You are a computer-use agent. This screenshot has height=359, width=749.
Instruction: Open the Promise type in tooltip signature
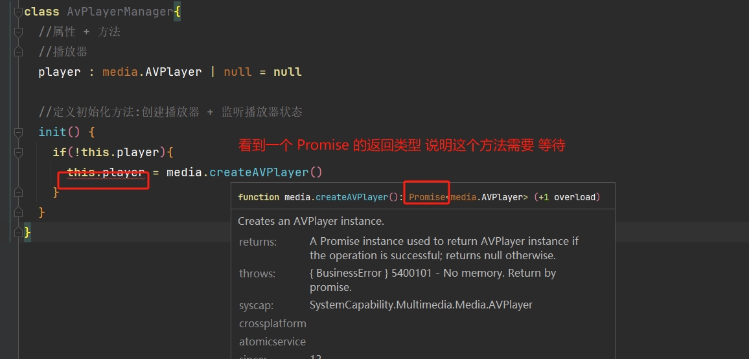tap(427, 197)
